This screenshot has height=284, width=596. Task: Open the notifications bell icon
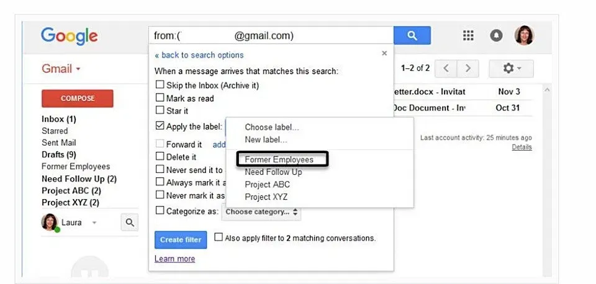[x=496, y=35]
